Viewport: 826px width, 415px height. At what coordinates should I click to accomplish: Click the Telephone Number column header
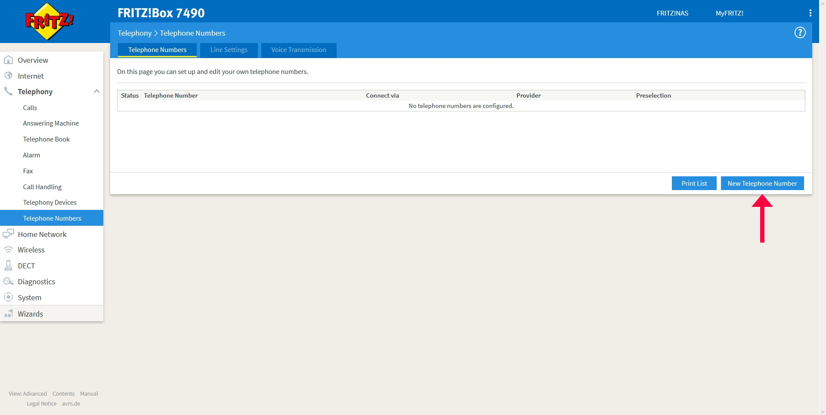click(171, 95)
